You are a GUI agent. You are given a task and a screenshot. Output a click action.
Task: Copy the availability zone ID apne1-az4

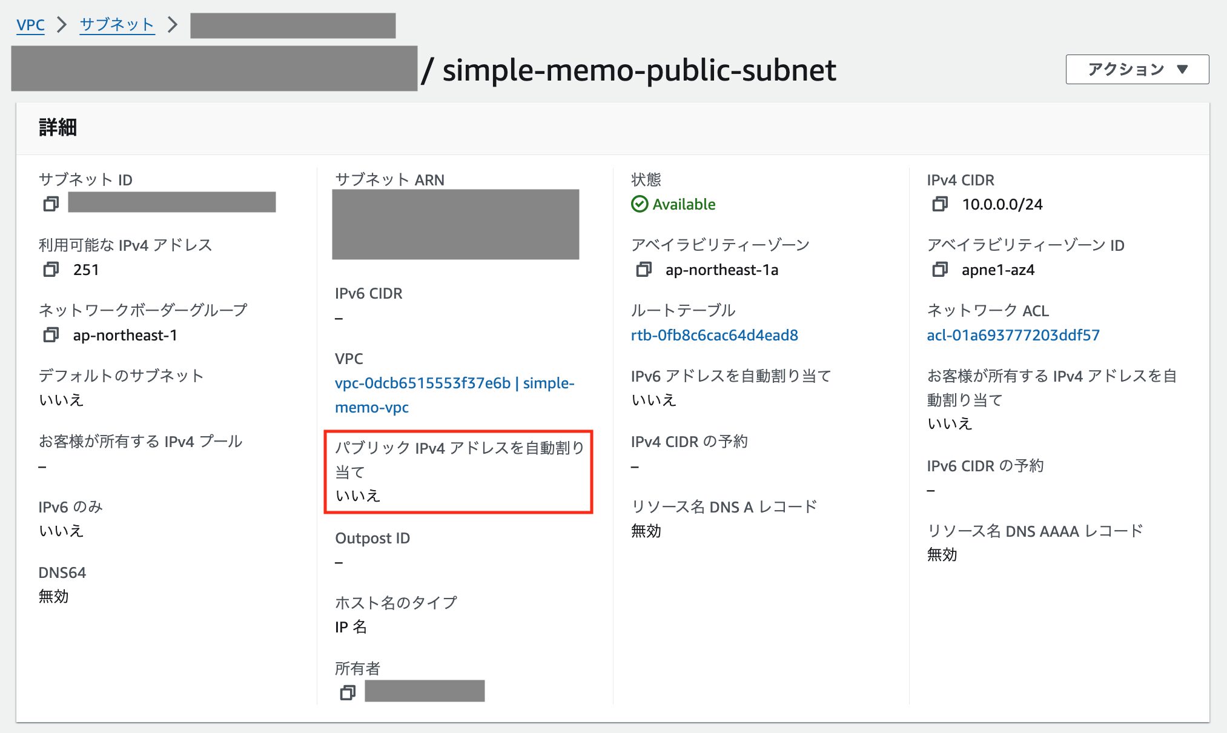[941, 270]
